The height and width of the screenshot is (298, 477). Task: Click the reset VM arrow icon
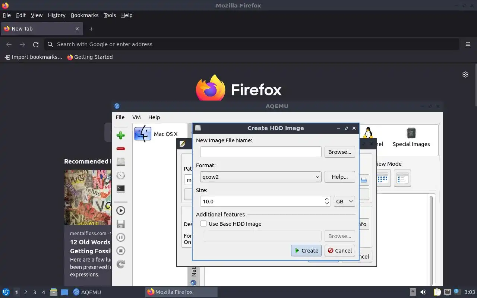120,264
